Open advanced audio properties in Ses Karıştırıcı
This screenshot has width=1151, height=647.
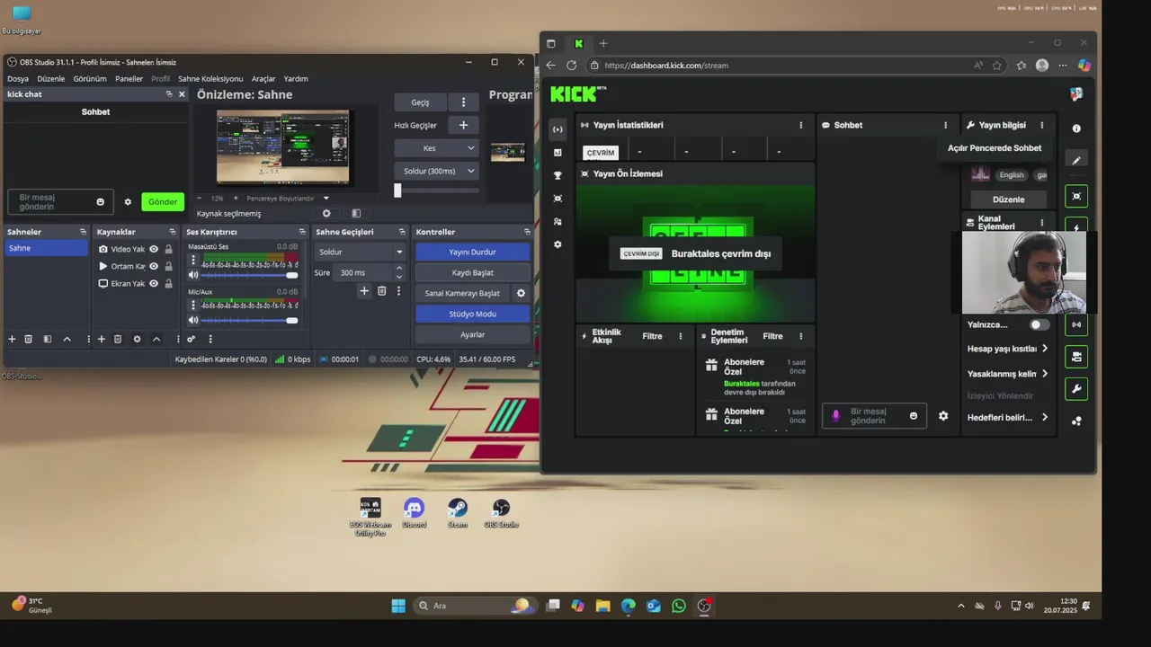(x=192, y=339)
